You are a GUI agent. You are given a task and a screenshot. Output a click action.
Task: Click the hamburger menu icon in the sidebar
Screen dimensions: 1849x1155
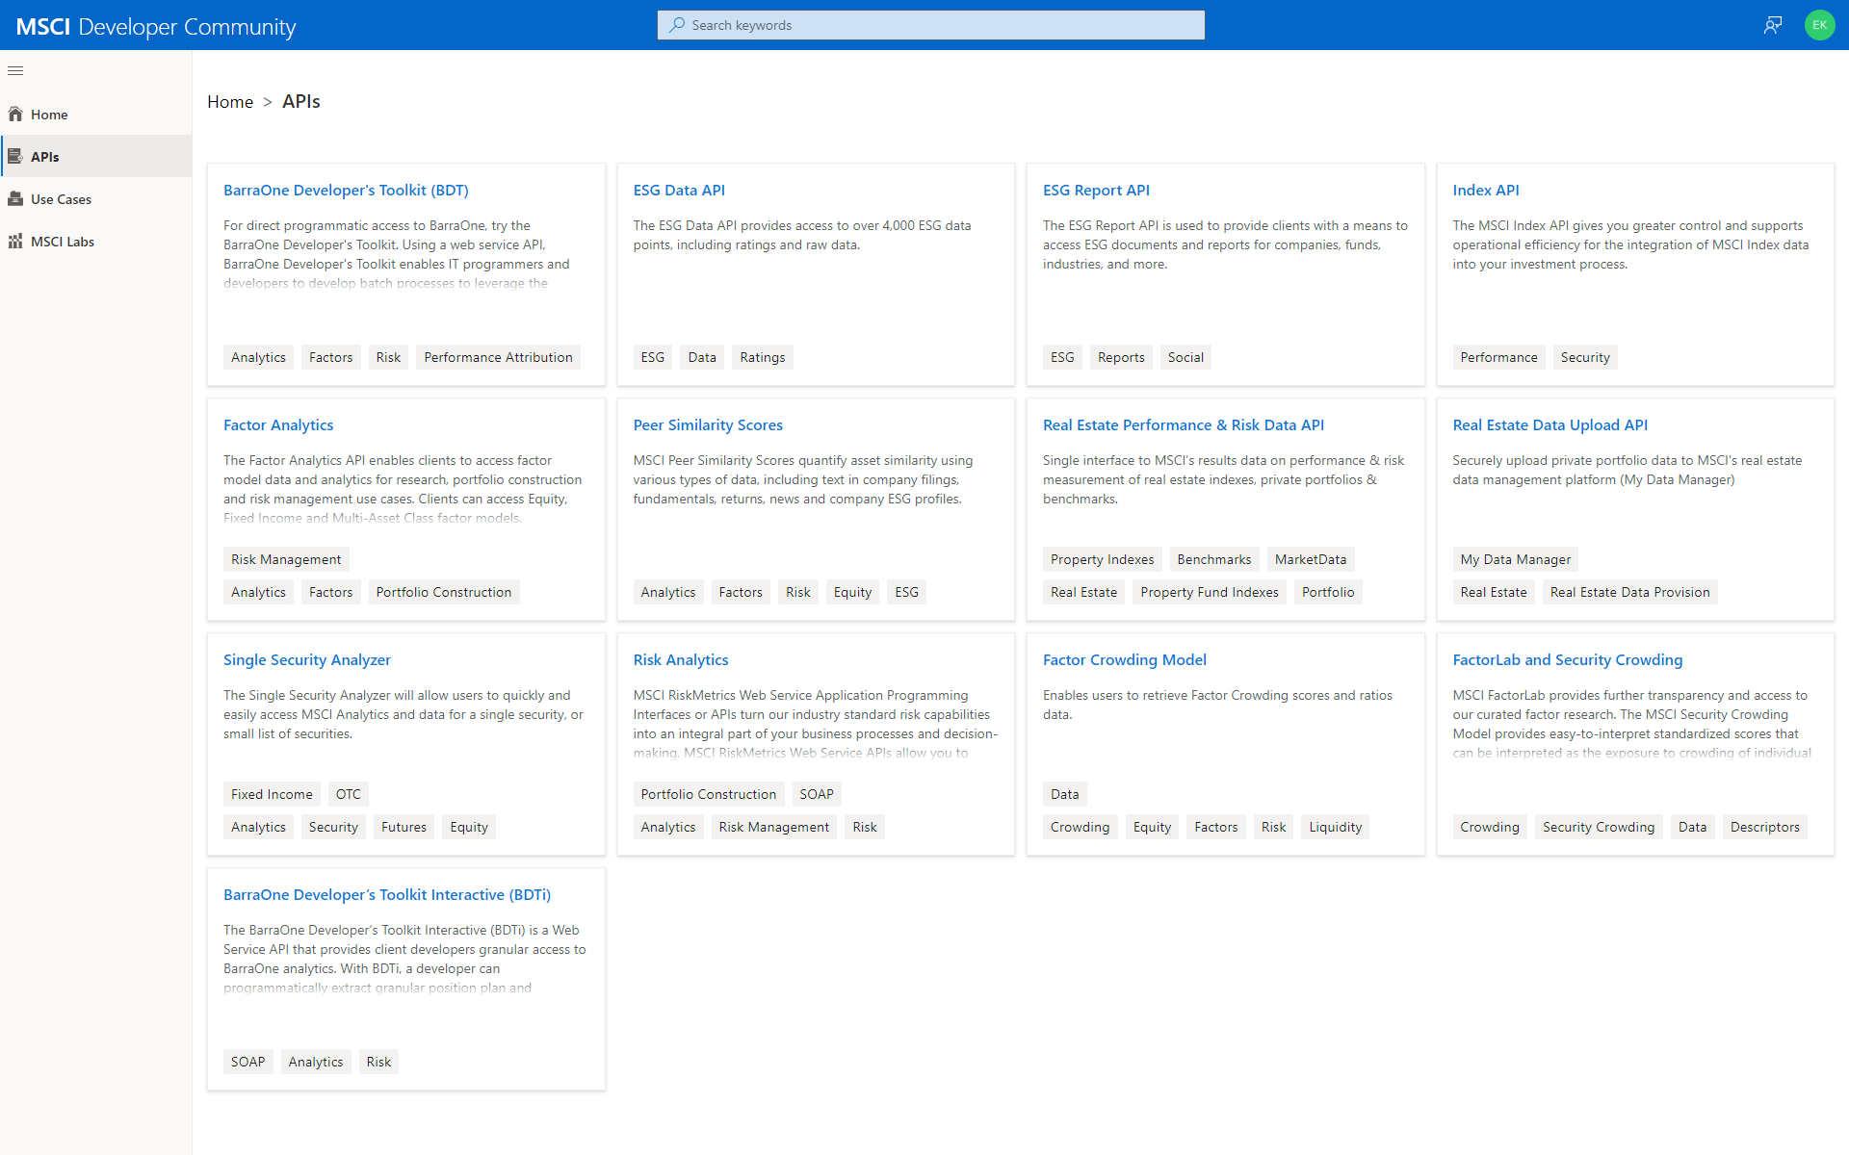pyautogui.click(x=15, y=70)
